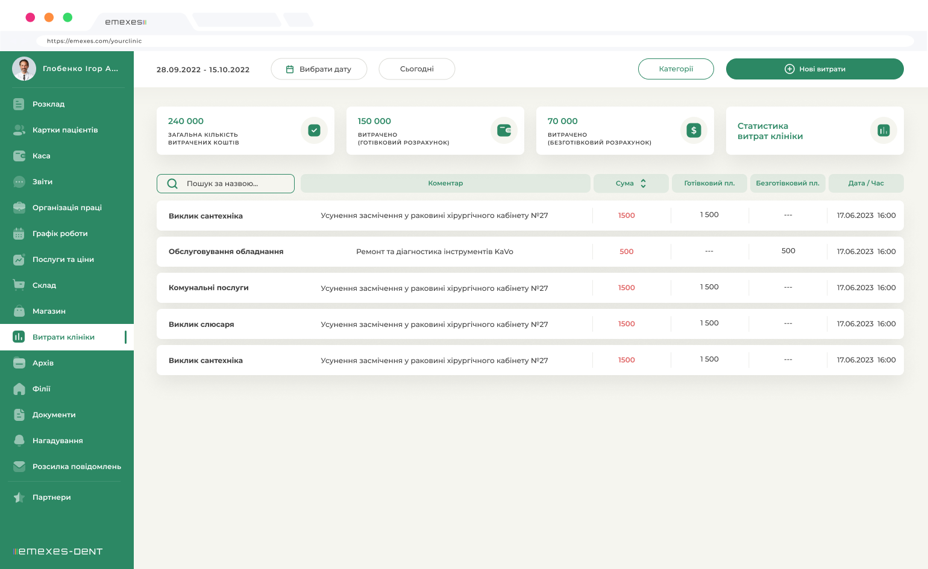Click the Виклик слюсаря row title
The width and height of the screenshot is (928, 569).
pos(201,325)
